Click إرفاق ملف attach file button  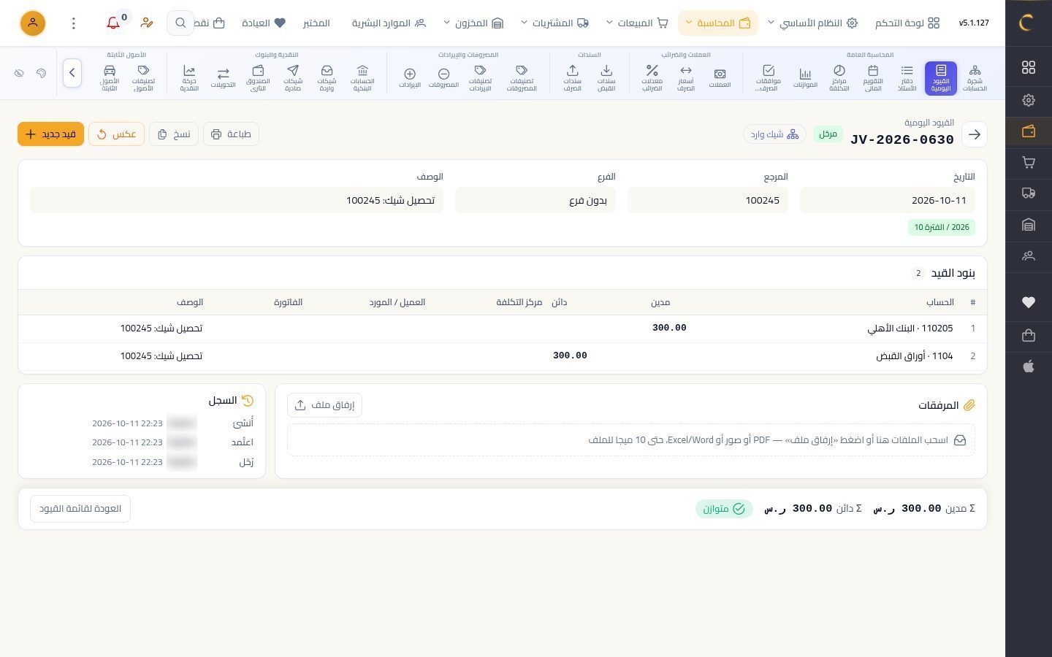click(324, 405)
